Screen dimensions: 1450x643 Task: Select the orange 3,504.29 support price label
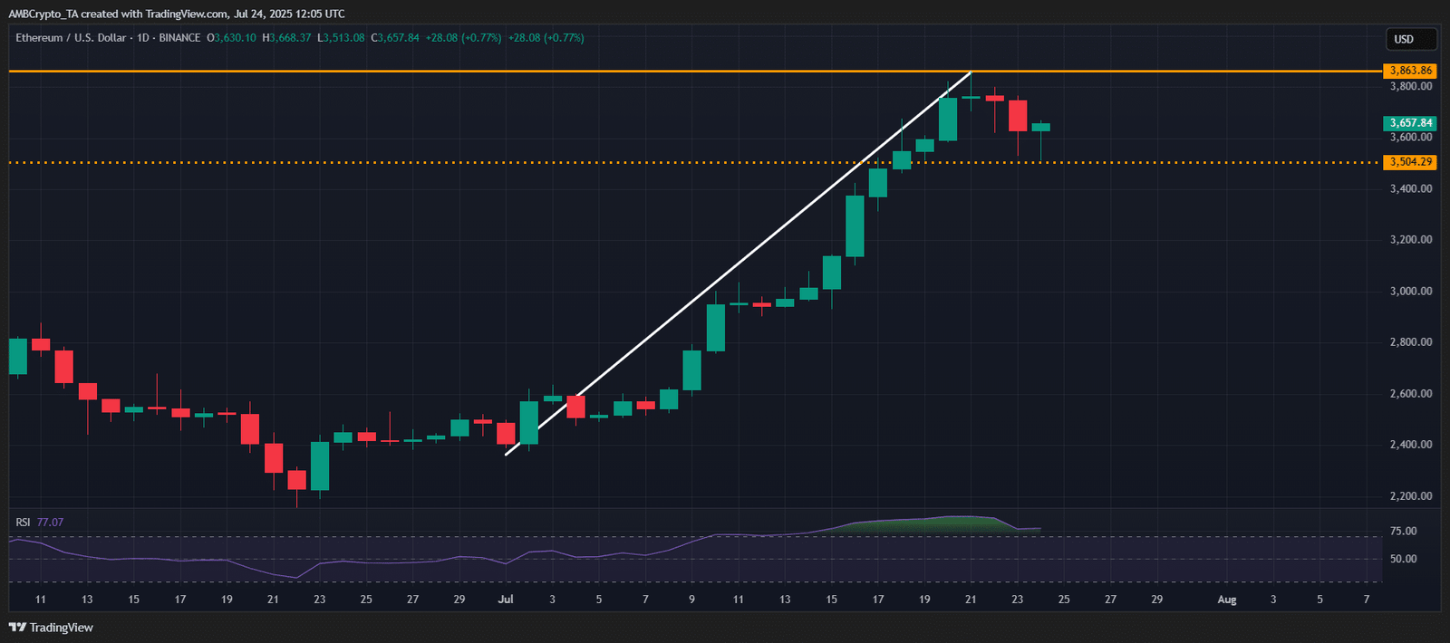pyautogui.click(x=1410, y=162)
